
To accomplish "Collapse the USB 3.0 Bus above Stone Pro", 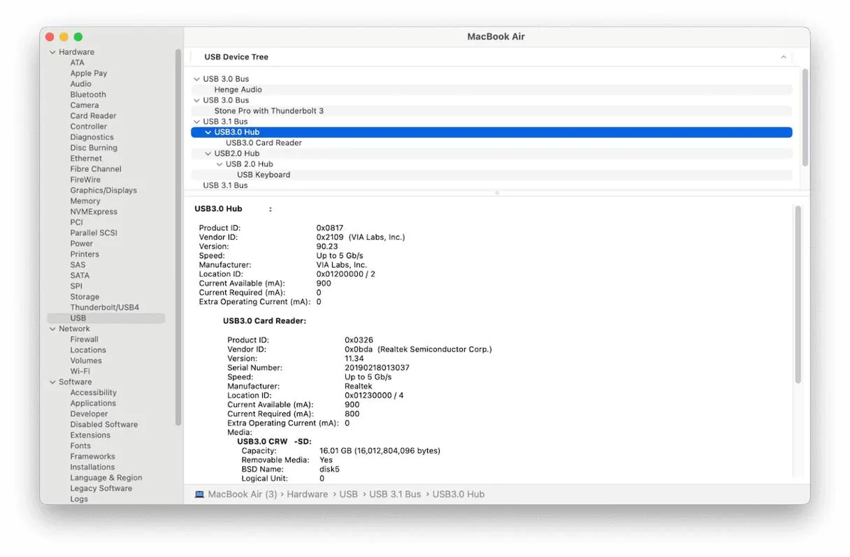I will click(197, 101).
